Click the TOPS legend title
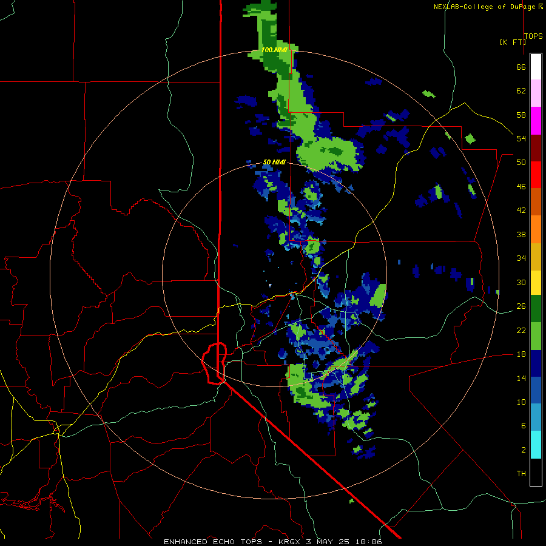The width and height of the screenshot is (546, 546). click(533, 36)
